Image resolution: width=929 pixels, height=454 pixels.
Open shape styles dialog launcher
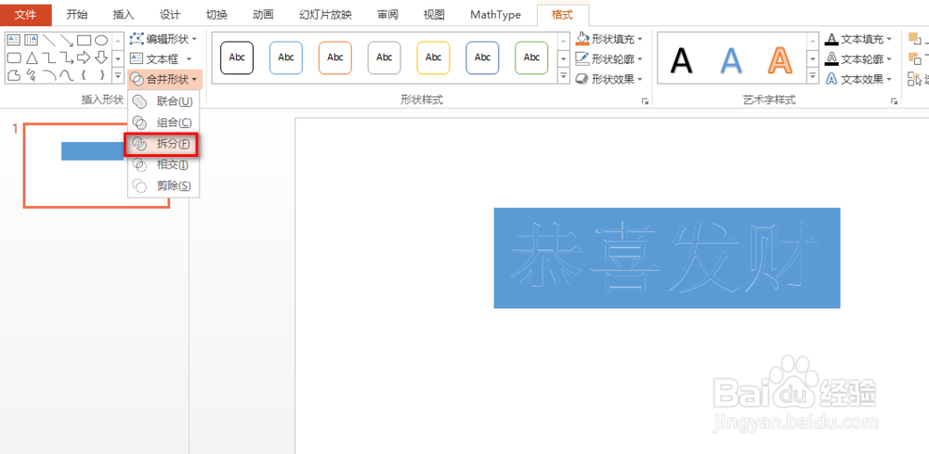[645, 102]
